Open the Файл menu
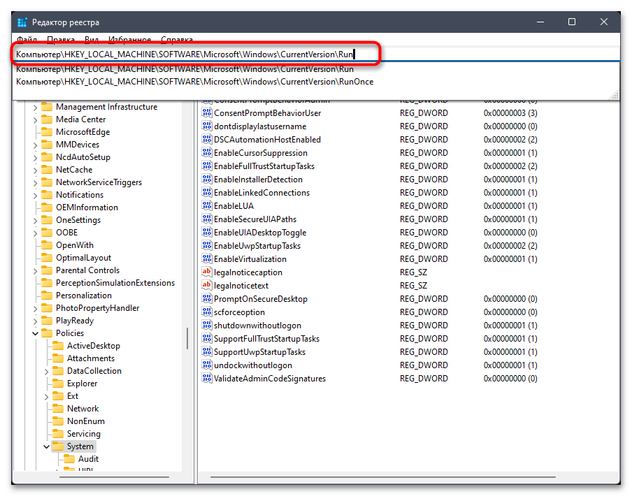The width and height of the screenshot is (632, 496). [27, 39]
